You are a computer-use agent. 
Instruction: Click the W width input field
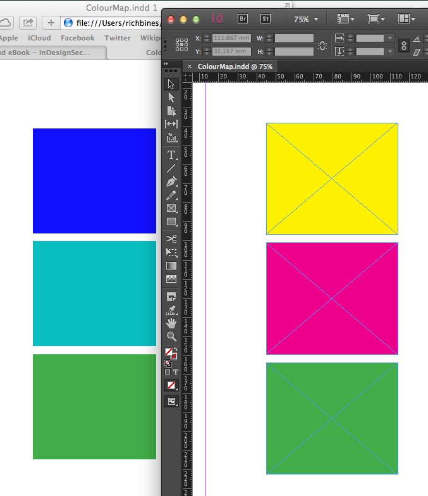coord(294,38)
